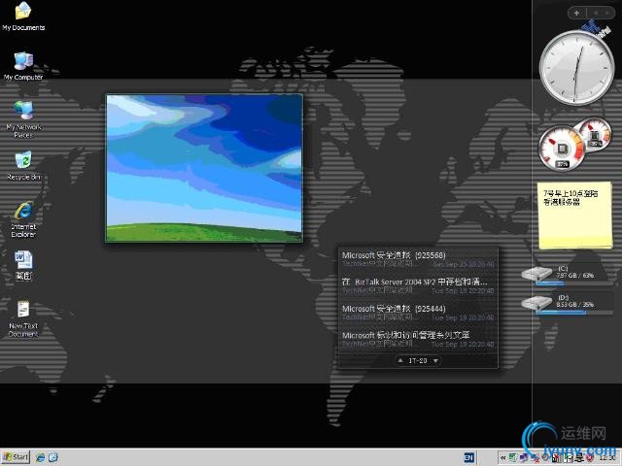Screen dimensions: 622x466
Task: Click the plus button to add gadgets
Action: (576, 13)
